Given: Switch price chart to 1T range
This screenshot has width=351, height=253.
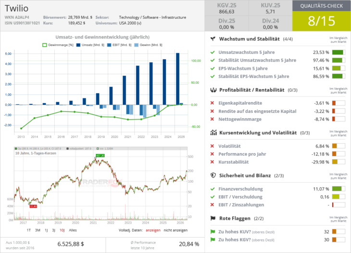Looking at the screenshot, I should click(29, 230).
